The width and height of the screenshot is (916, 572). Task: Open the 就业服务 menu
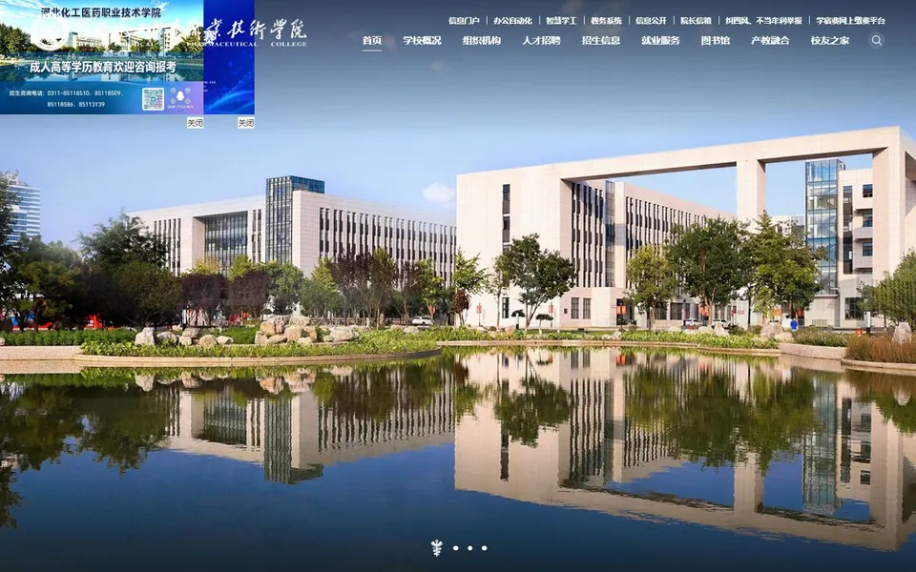pos(660,40)
